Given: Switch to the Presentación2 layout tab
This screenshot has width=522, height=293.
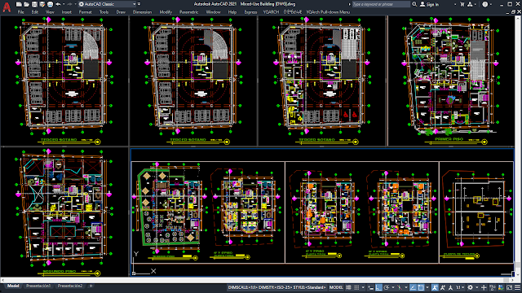Looking at the screenshot, I should click(x=70, y=286).
